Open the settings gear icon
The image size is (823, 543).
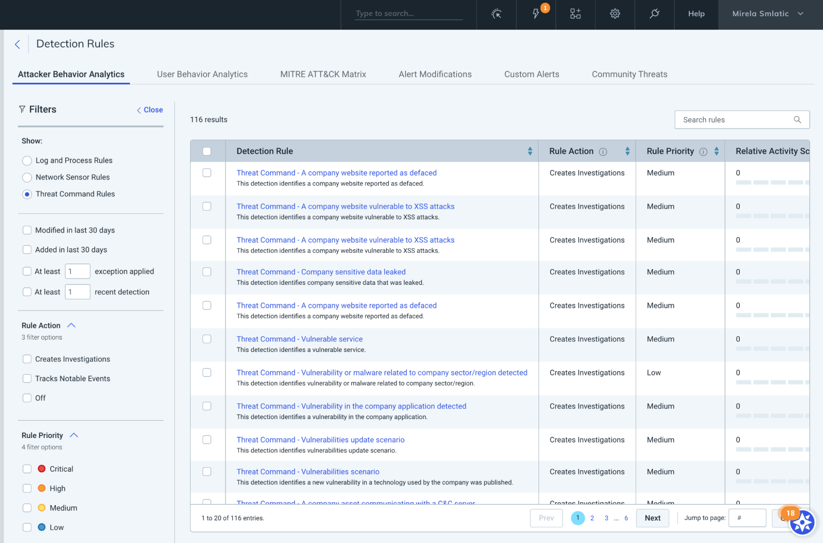[x=615, y=14]
